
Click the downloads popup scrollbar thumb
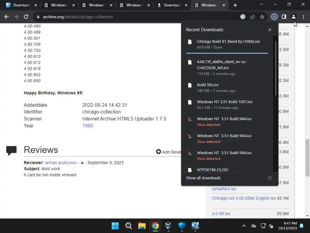click(275, 68)
